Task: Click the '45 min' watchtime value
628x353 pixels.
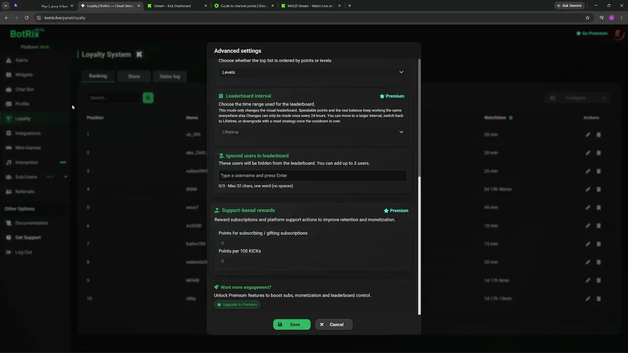Action: (491, 207)
